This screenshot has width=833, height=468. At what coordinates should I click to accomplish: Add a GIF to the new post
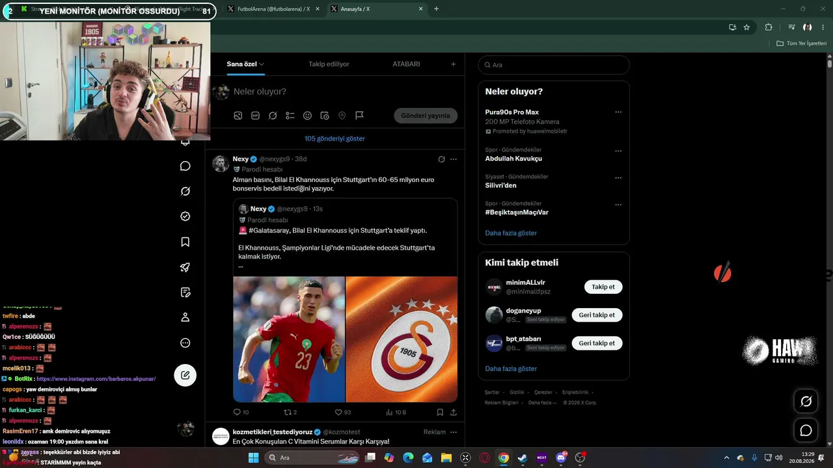[x=255, y=116]
